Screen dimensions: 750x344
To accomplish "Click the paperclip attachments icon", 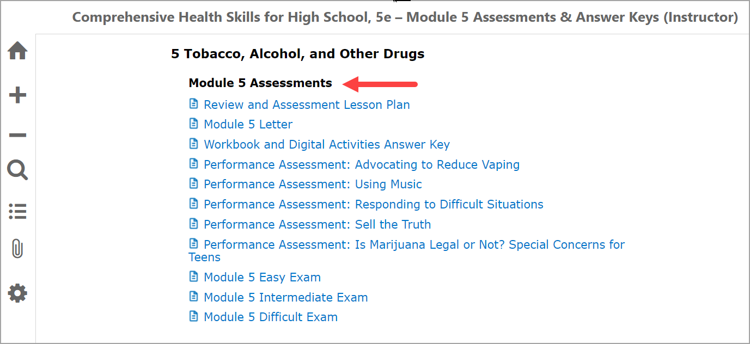I will tap(17, 249).
